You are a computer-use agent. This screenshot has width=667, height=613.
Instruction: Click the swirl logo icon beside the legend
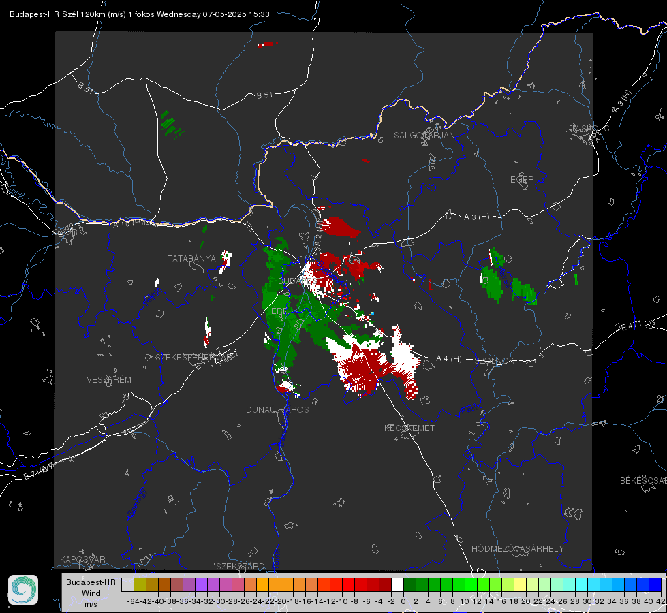click(23, 590)
